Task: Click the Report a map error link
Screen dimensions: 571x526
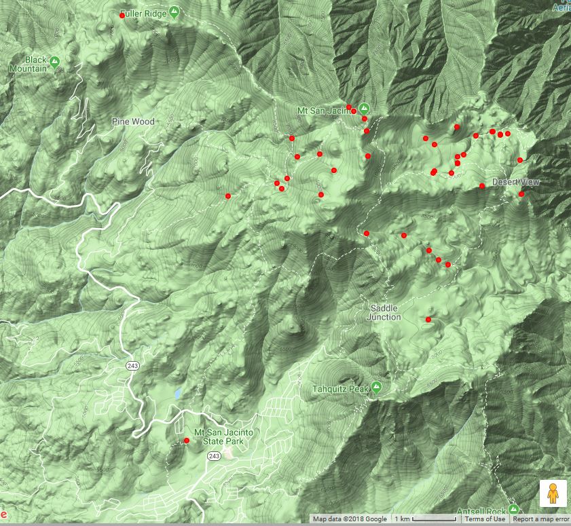Action: tap(540, 519)
